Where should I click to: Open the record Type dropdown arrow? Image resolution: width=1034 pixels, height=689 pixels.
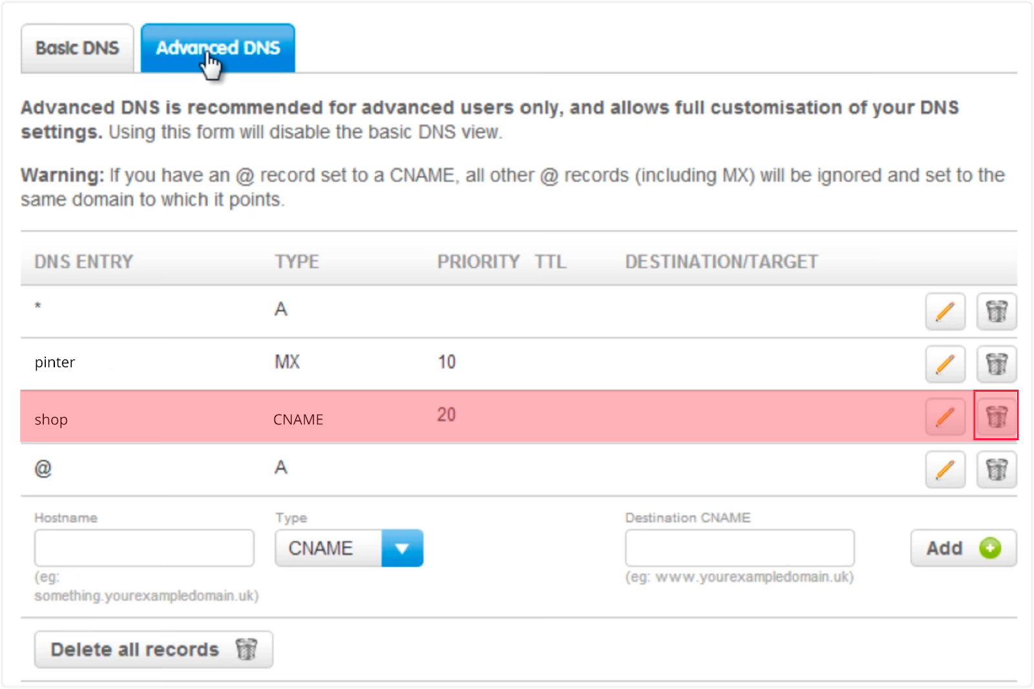pos(403,548)
